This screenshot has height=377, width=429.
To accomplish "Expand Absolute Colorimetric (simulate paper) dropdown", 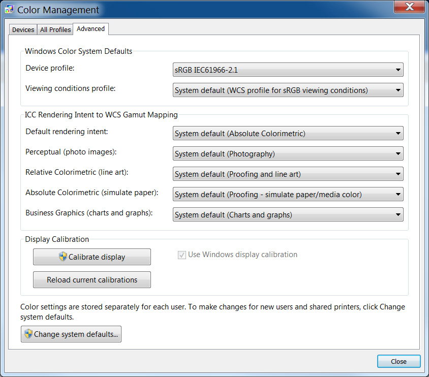I will tap(288, 195).
